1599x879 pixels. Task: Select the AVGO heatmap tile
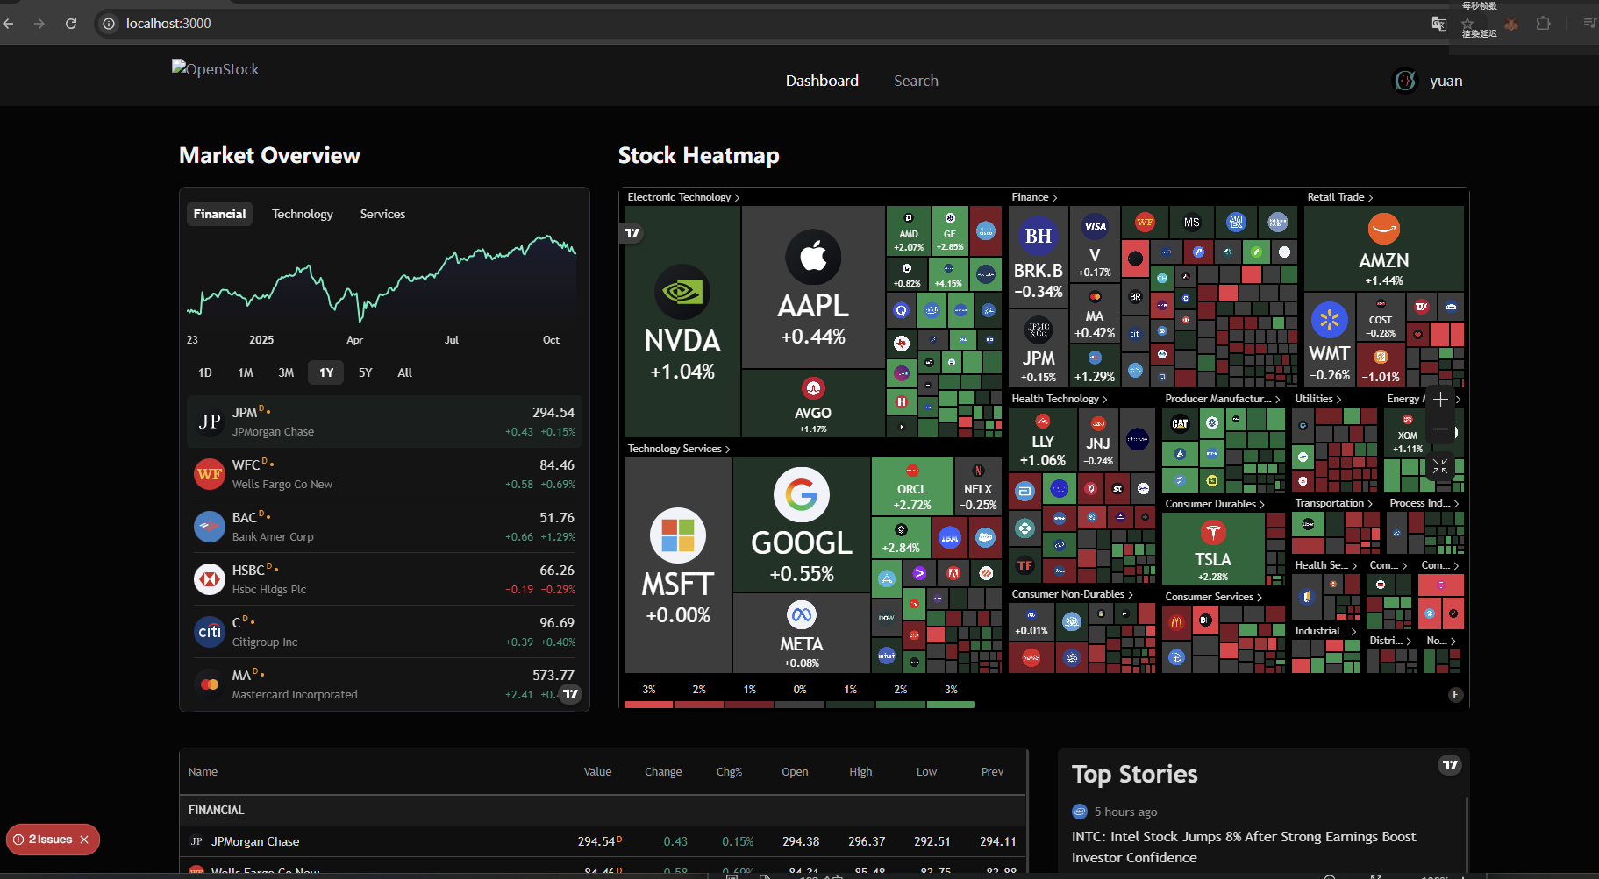click(x=813, y=404)
